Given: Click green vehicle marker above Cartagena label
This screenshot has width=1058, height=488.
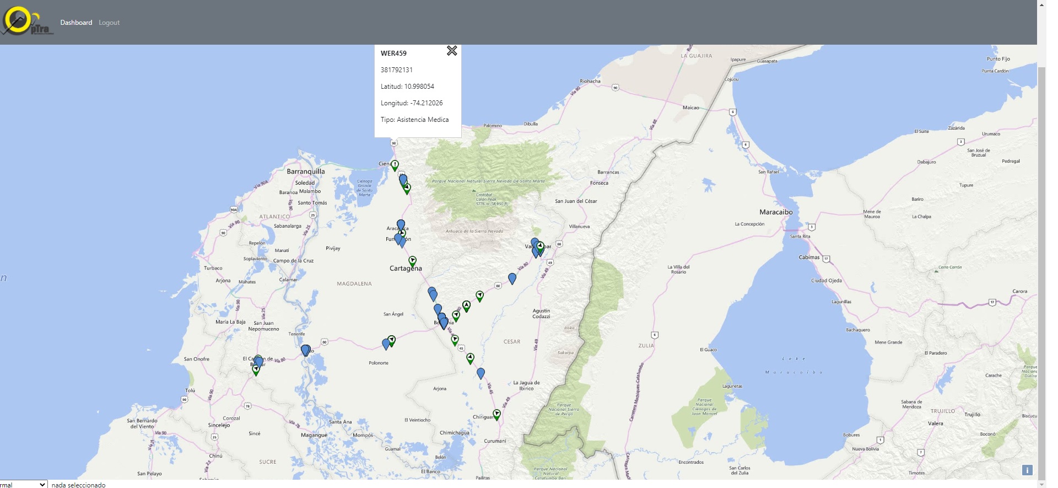Looking at the screenshot, I should click(412, 261).
